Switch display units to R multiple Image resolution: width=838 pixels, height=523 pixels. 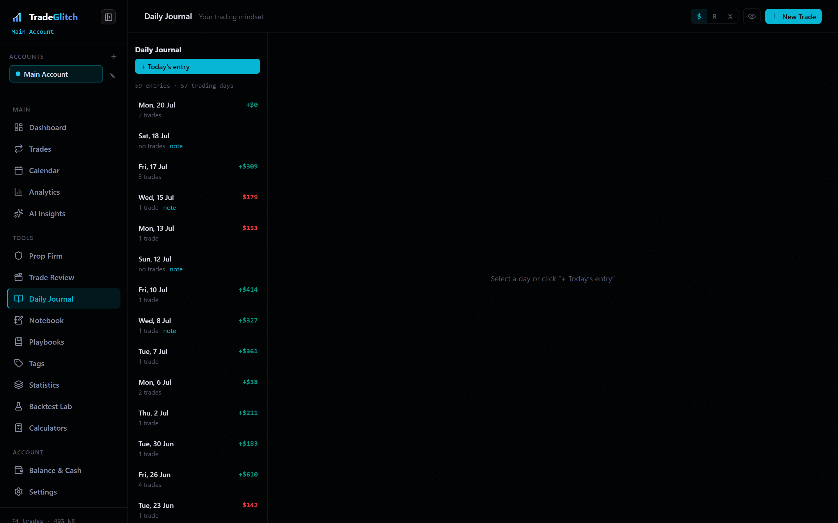(x=714, y=16)
